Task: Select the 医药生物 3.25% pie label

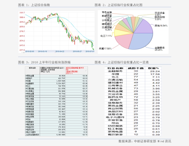Action: [159, 18]
